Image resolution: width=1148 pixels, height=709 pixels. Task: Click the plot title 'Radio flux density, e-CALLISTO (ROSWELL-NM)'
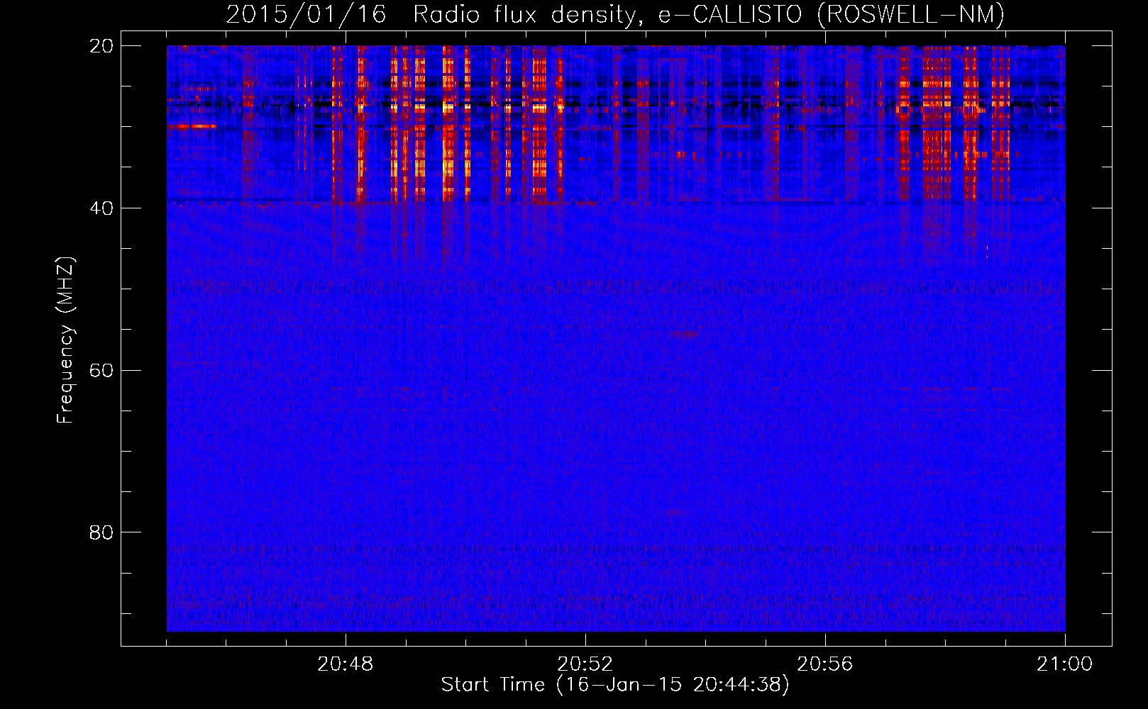pos(709,14)
